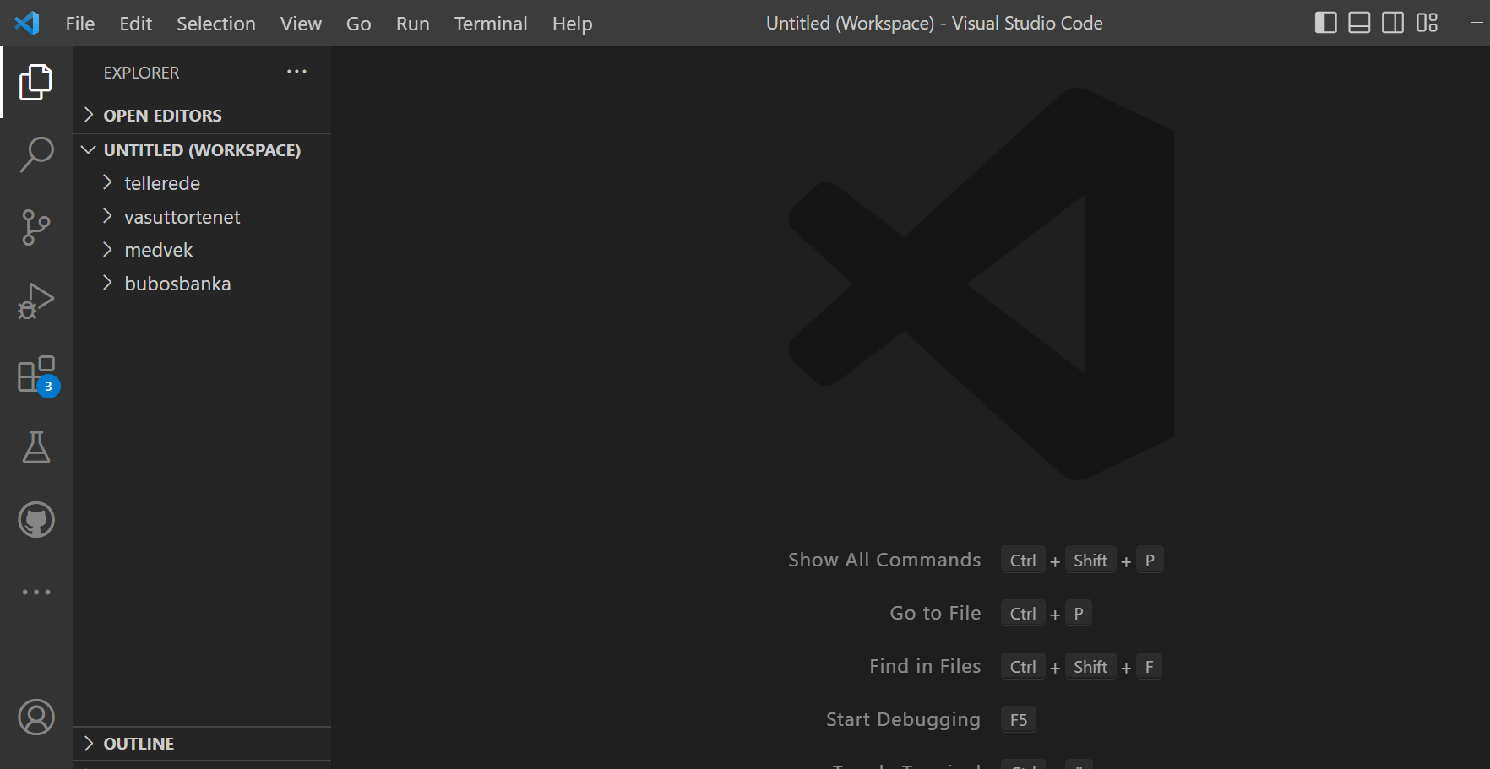The width and height of the screenshot is (1490, 769).
Task: Open the Extensions view with badge
Action: coord(38,375)
